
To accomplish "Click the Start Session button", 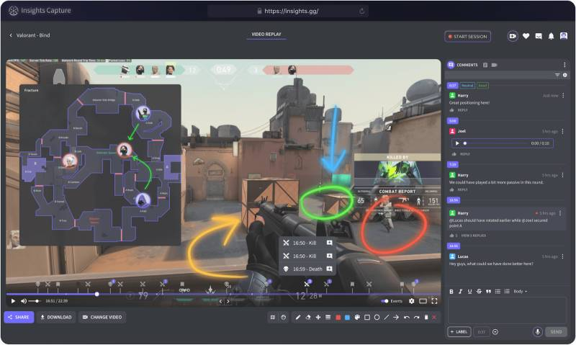I will [x=467, y=36].
